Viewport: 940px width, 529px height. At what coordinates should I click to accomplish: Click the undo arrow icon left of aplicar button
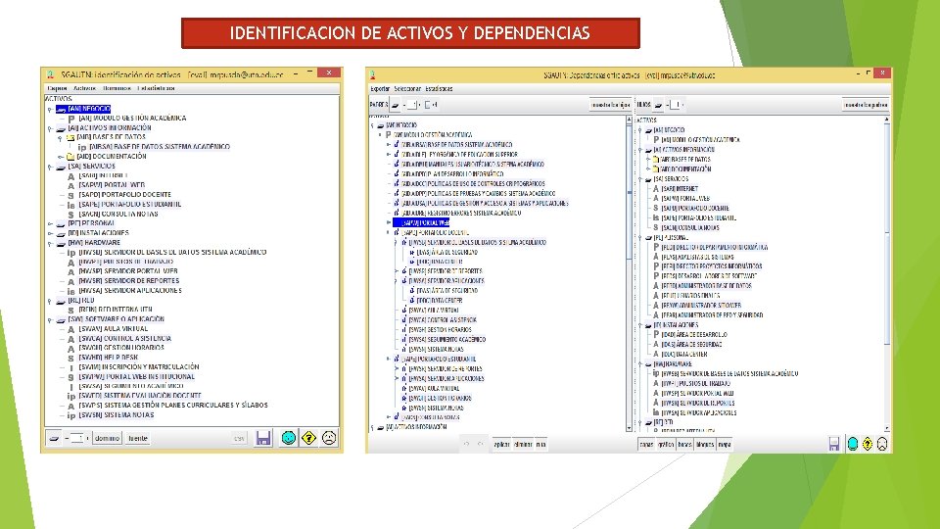click(466, 445)
